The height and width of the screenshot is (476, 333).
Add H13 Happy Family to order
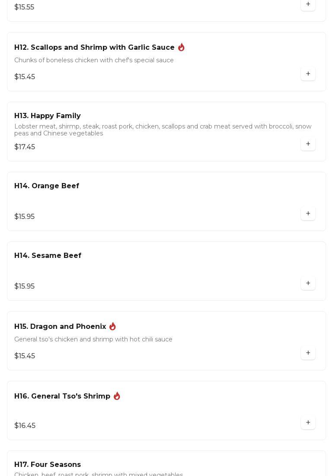pyautogui.click(x=308, y=144)
